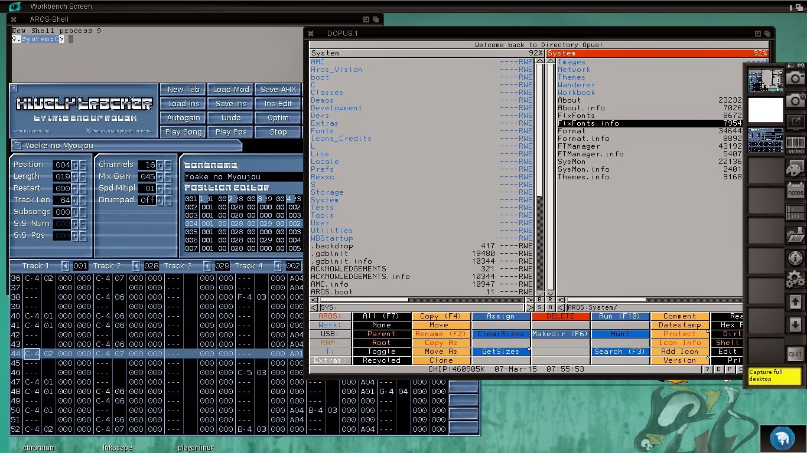Click Makedir (F6) in DOpus
The width and height of the screenshot is (807, 453).
click(560, 334)
